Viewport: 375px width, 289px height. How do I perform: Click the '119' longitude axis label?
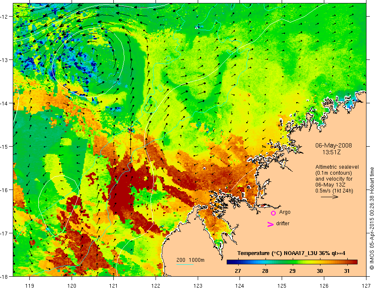[30, 286]
